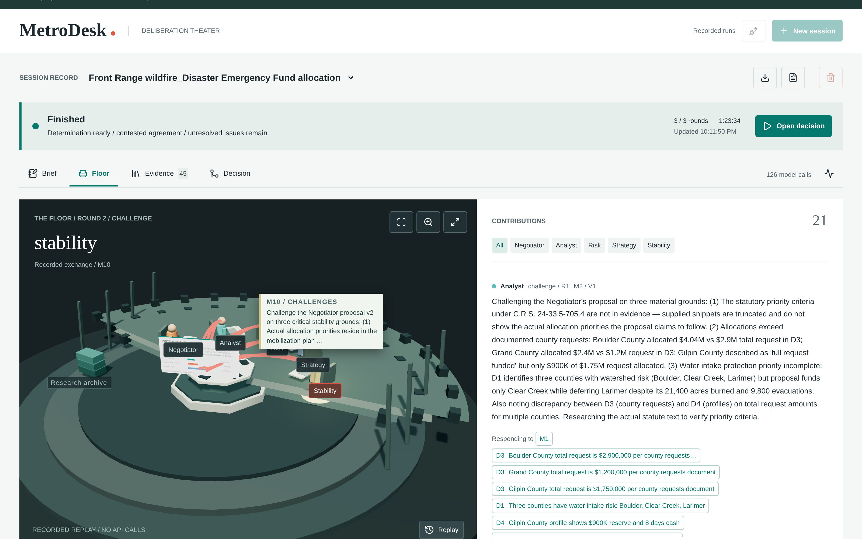The width and height of the screenshot is (862, 539).
Task: Open the M1 responding-to reference
Action: point(544,439)
